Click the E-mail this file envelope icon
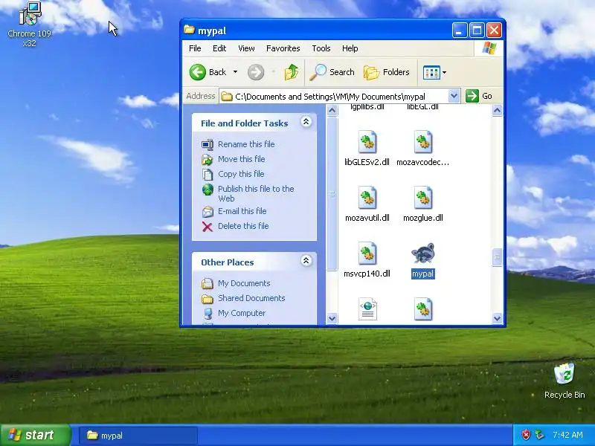Screen dimensions: 595x446 tap(208, 212)
